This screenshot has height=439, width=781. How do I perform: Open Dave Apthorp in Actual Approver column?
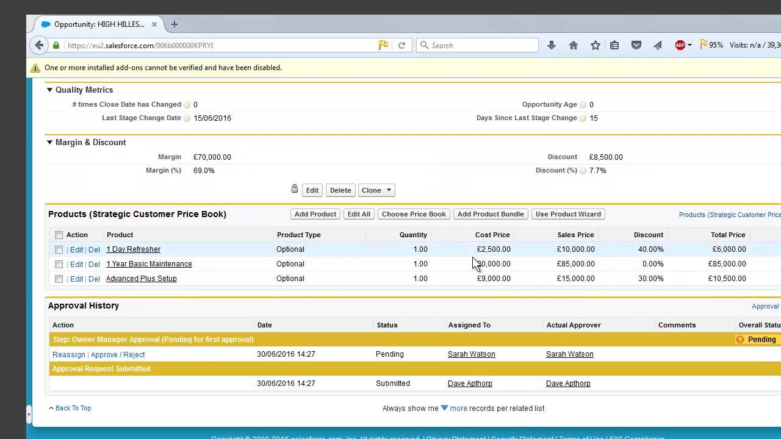point(568,384)
